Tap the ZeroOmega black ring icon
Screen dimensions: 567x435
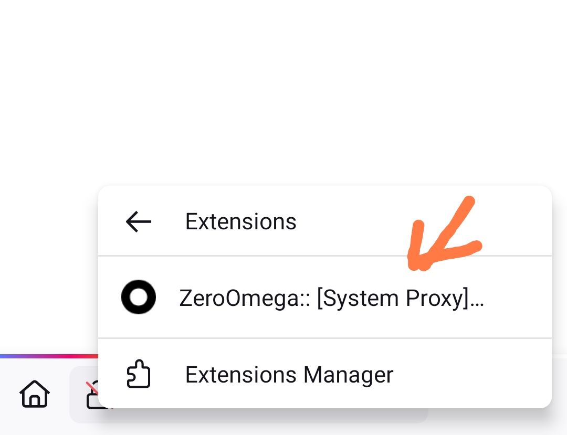pyautogui.click(x=139, y=297)
